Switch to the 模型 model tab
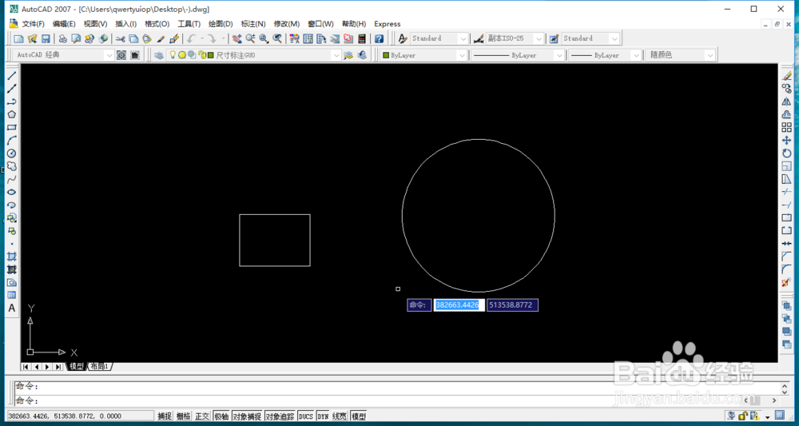The width and height of the screenshot is (799, 426). coord(77,366)
